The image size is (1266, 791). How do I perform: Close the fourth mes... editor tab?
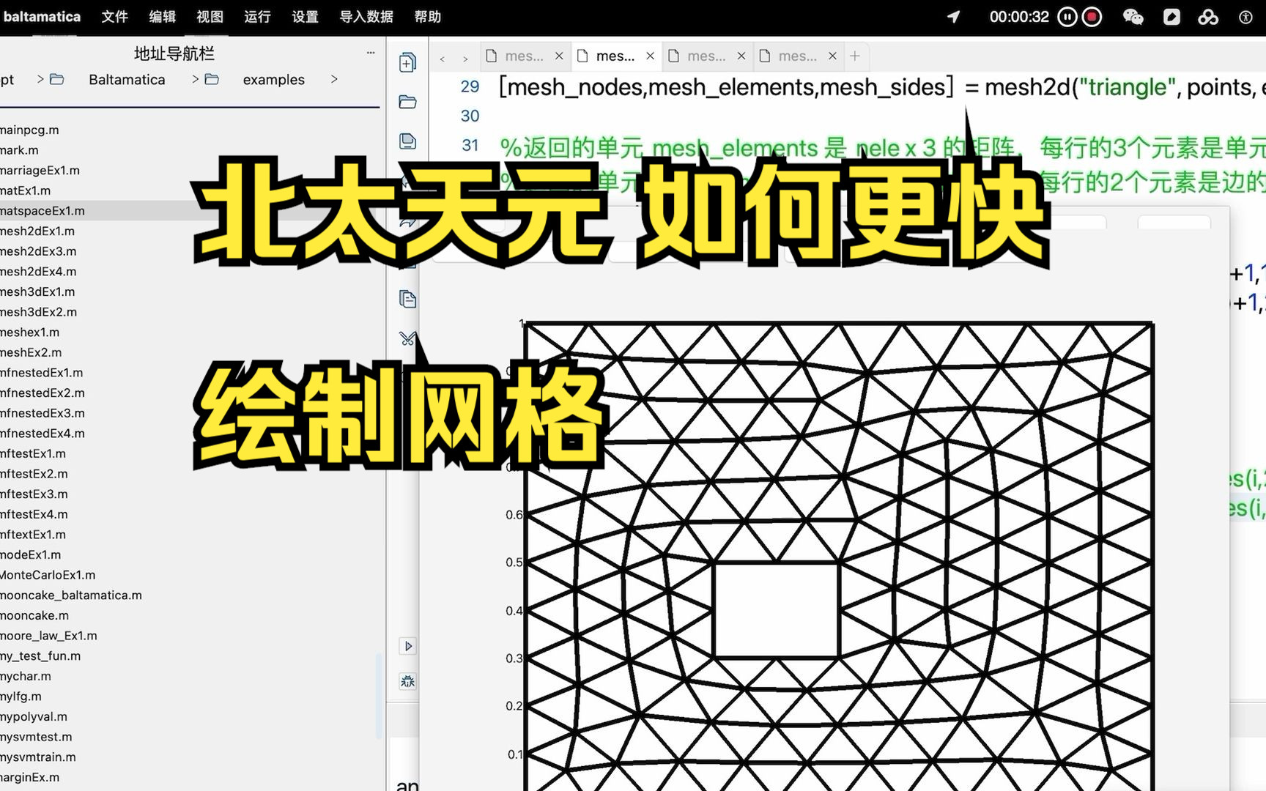pyautogui.click(x=832, y=56)
